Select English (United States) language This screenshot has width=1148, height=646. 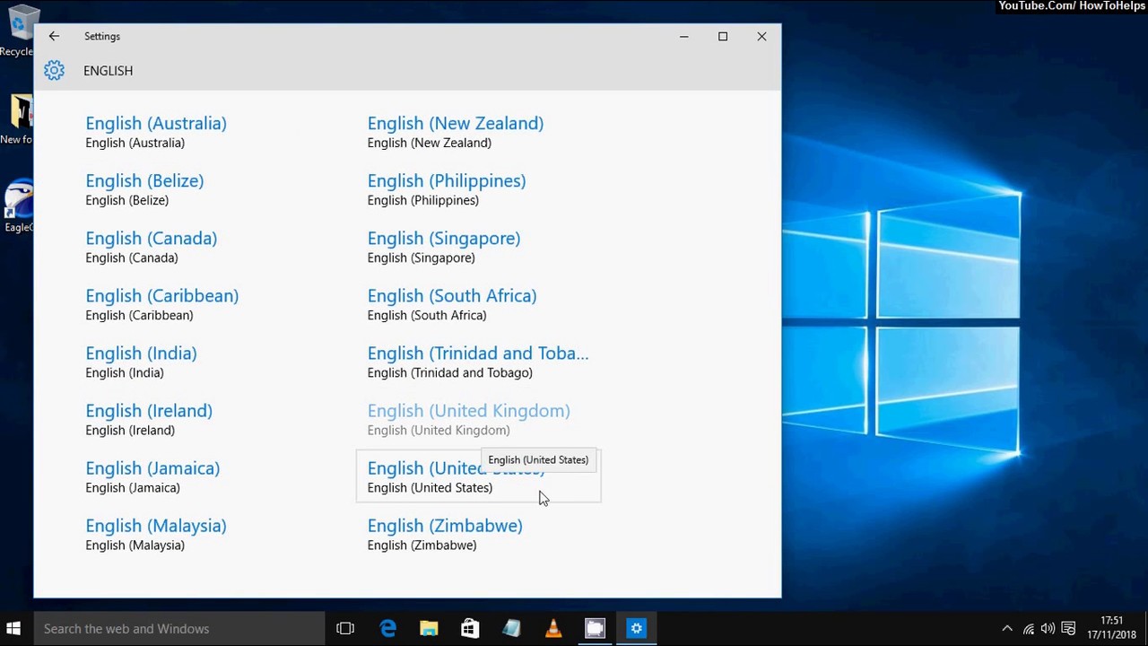coord(478,476)
